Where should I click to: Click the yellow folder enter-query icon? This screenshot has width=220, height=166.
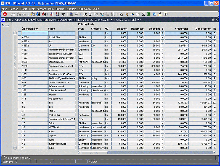pos(33,14)
